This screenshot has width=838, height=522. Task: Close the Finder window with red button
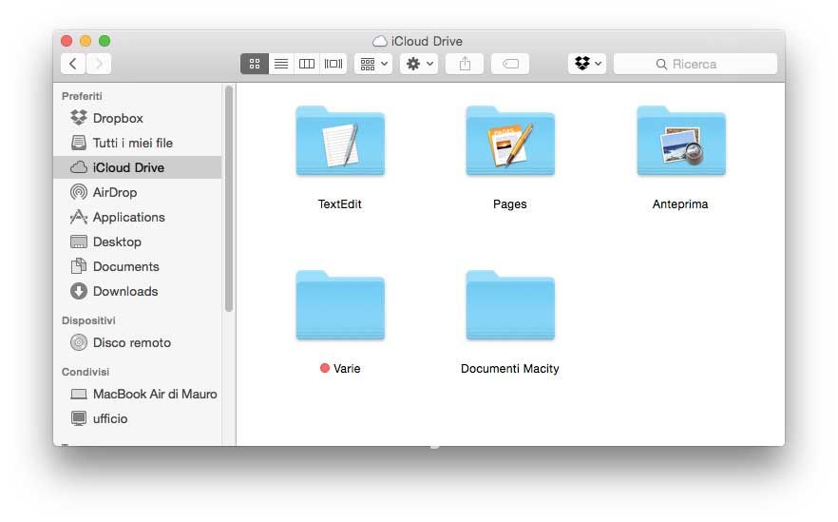pyautogui.click(x=67, y=41)
